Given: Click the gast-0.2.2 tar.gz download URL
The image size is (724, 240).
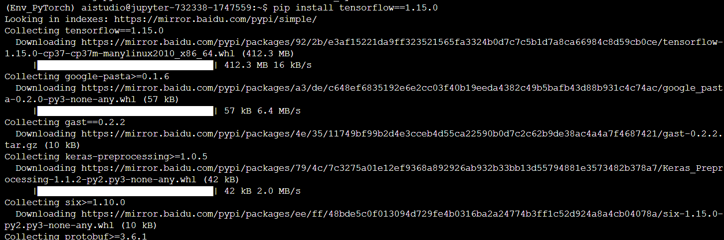Looking at the screenshot, I should tap(402, 134).
